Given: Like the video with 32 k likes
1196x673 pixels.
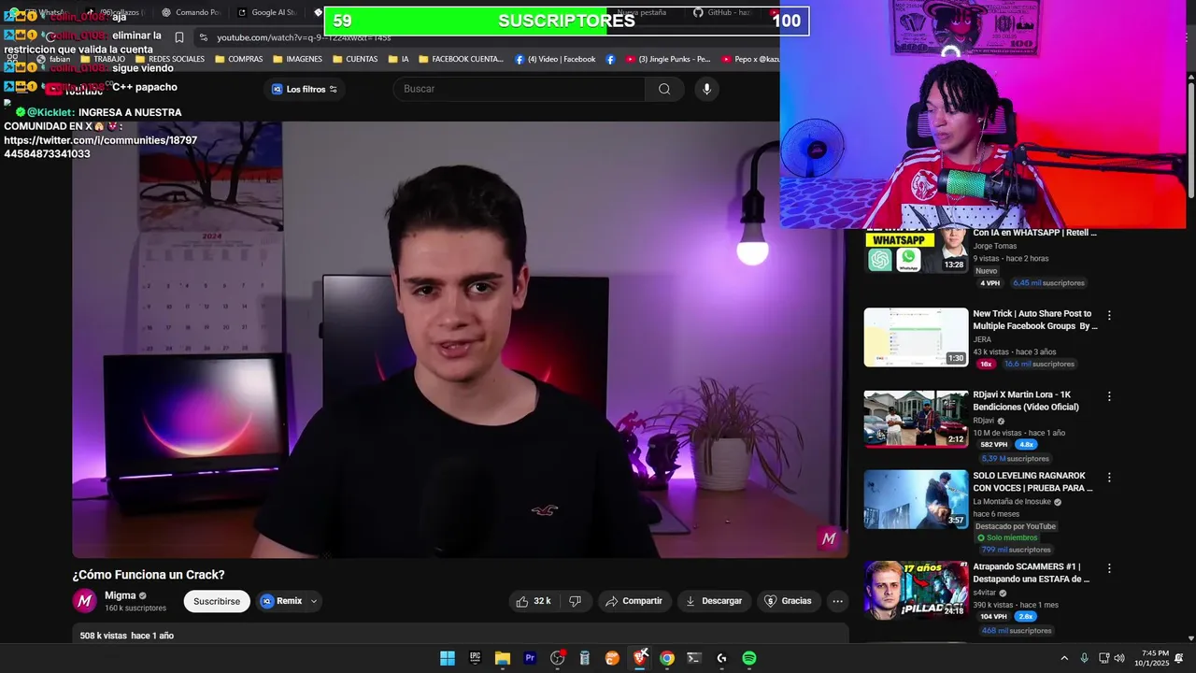Looking at the screenshot, I should click(534, 601).
